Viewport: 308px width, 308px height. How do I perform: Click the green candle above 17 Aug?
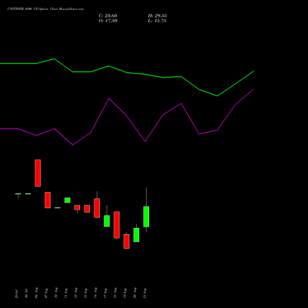[107, 221]
